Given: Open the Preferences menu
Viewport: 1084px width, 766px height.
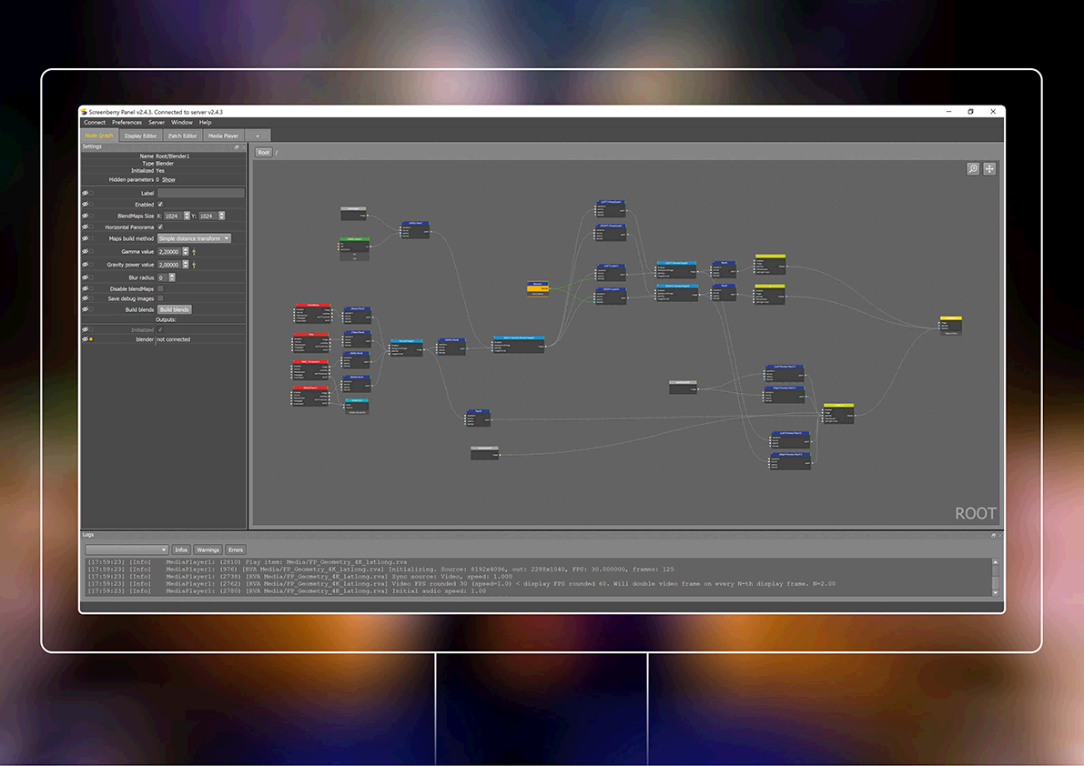Looking at the screenshot, I should pyautogui.click(x=127, y=122).
